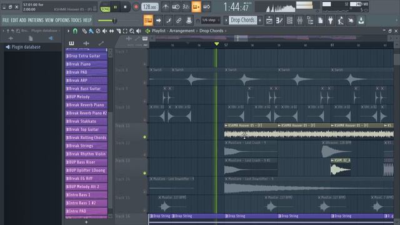Toggle playlist magnet snap icon
This screenshot has width=400, height=225.
(75, 31)
